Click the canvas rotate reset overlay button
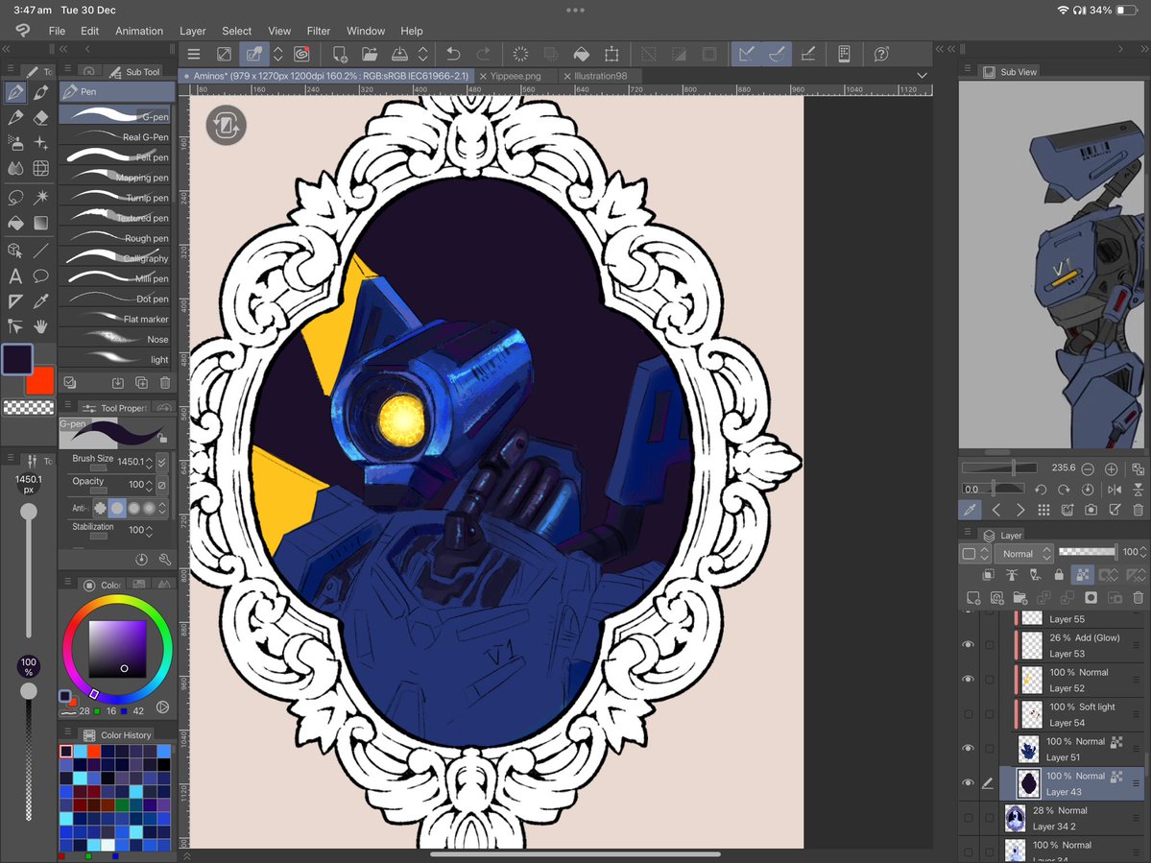 227,126
